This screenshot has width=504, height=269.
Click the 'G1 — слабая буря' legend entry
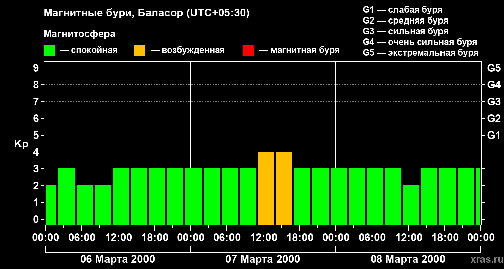coord(403,10)
